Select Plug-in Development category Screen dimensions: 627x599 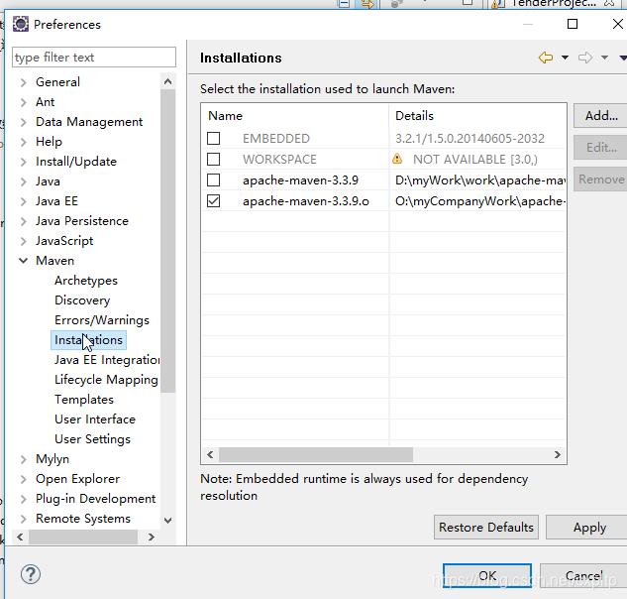[95, 499]
